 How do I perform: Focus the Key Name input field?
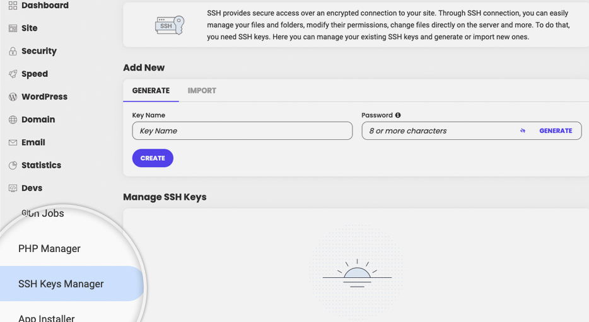pos(242,130)
